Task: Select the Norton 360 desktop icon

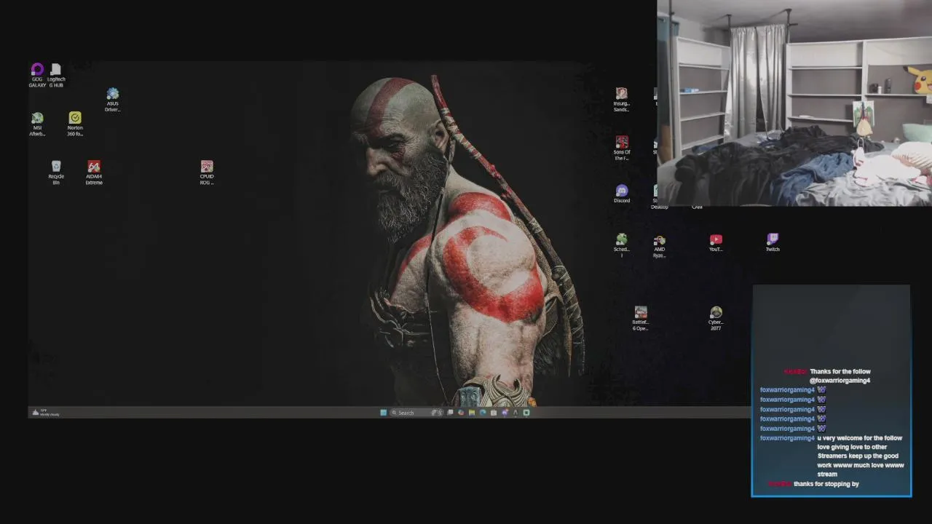Action: click(75, 124)
